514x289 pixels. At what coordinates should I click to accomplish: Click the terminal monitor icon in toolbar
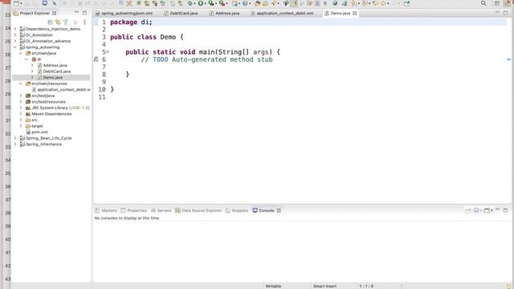45,3
